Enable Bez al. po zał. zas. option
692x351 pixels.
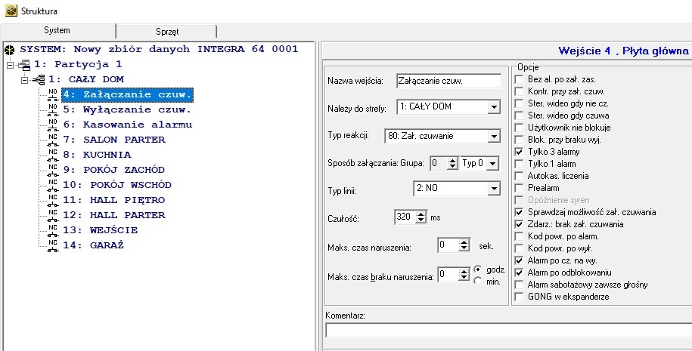coord(519,80)
